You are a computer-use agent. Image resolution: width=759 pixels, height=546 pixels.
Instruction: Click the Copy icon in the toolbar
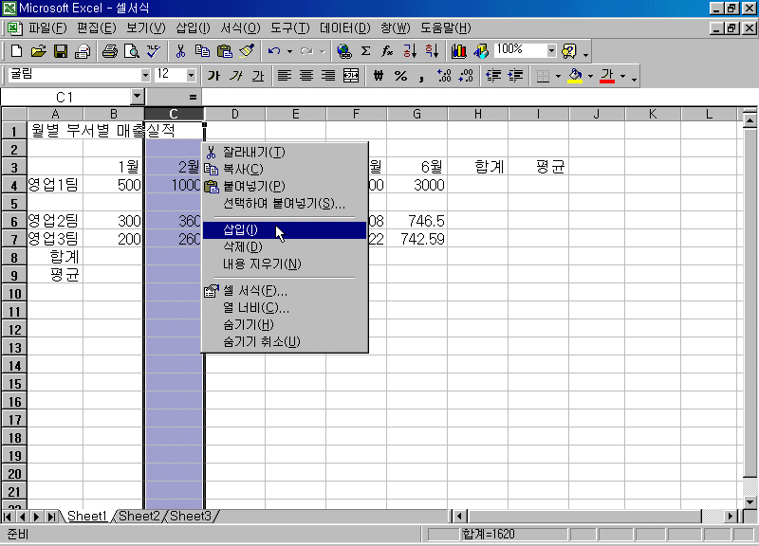pos(202,51)
